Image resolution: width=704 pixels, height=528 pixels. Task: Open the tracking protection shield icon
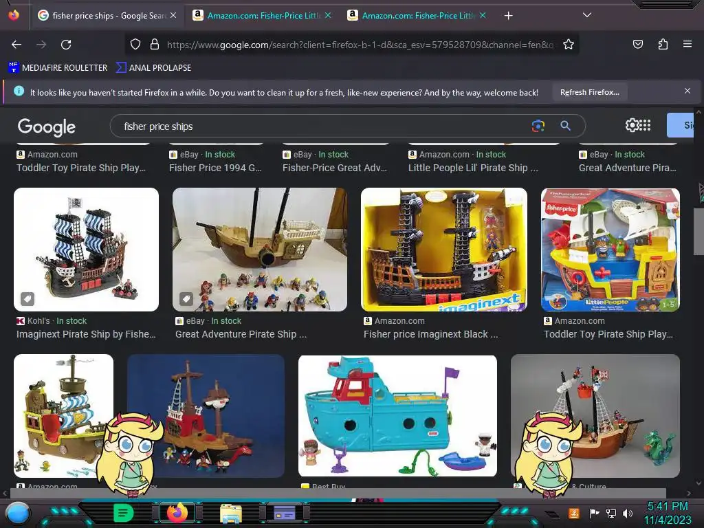point(135,44)
